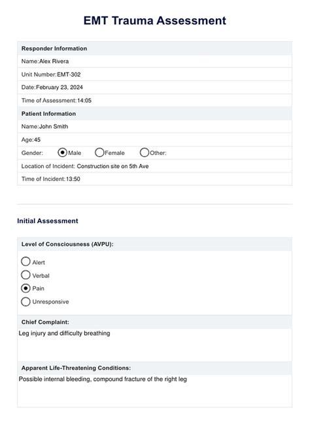Viewport: 310px width, 429px height.
Task: Click the Date field February 23, 2024
Action: pyautogui.click(x=154, y=87)
